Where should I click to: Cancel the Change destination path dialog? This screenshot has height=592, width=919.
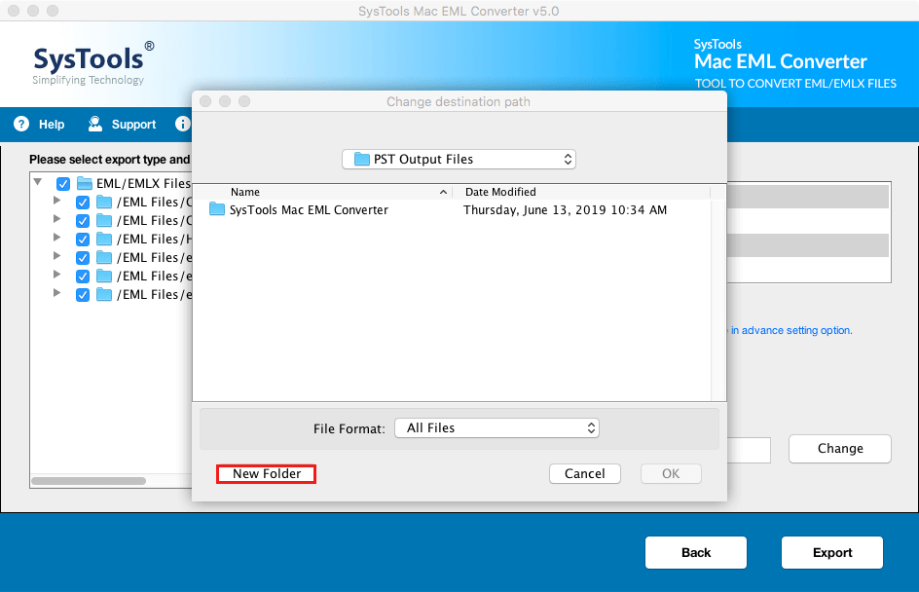(584, 473)
